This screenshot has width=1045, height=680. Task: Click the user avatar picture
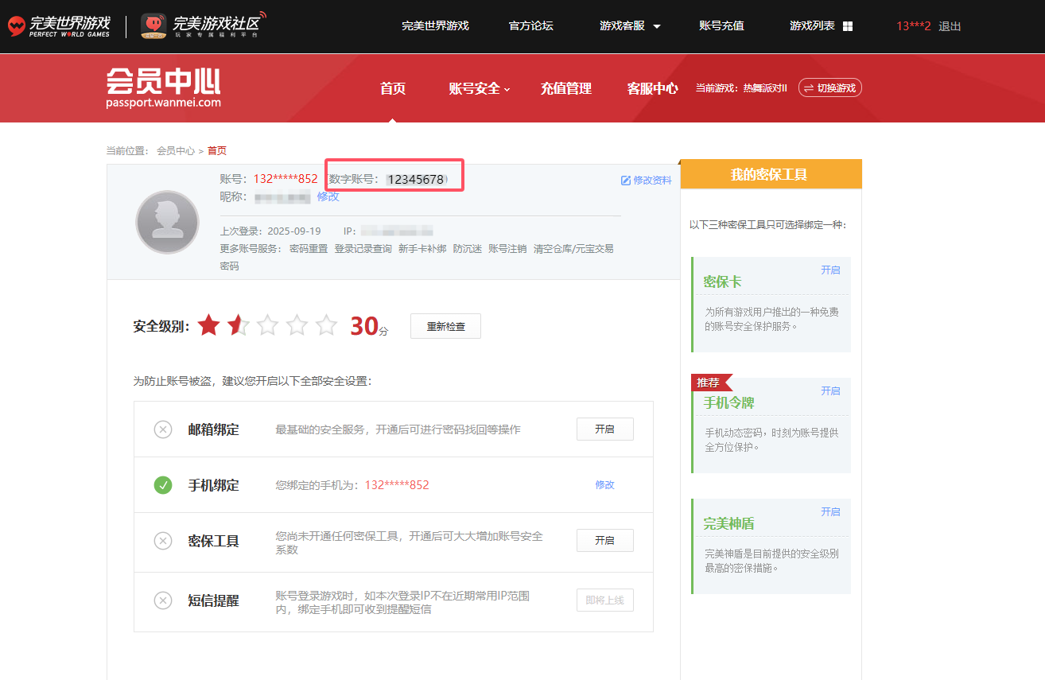tap(167, 222)
